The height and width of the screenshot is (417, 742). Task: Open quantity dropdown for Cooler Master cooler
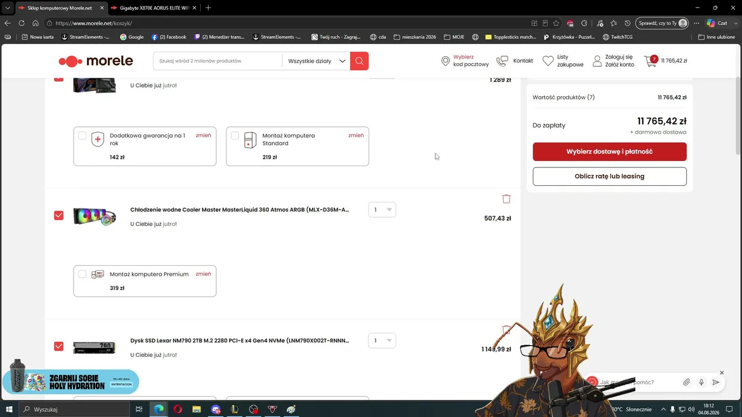coord(382,210)
